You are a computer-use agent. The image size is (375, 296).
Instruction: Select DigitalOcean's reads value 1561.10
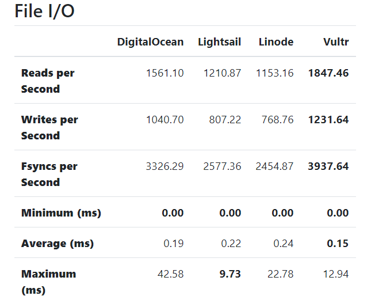point(165,73)
